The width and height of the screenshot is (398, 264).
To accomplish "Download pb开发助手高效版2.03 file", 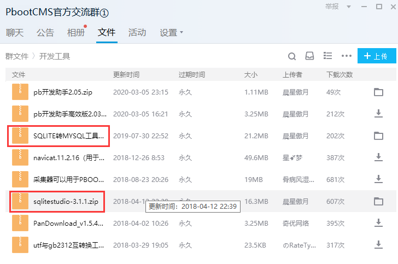I will pos(378,114).
